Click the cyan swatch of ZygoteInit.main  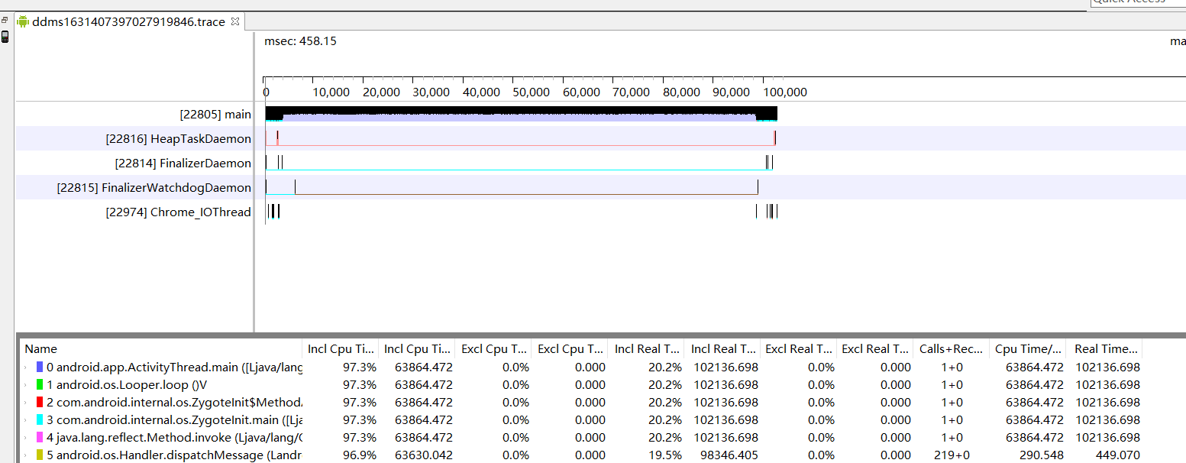40,420
